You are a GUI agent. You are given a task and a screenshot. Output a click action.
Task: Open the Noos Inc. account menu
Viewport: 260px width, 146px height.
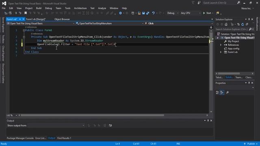(247, 8)
